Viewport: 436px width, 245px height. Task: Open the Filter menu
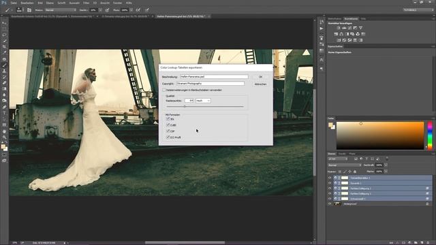(87, 3)
